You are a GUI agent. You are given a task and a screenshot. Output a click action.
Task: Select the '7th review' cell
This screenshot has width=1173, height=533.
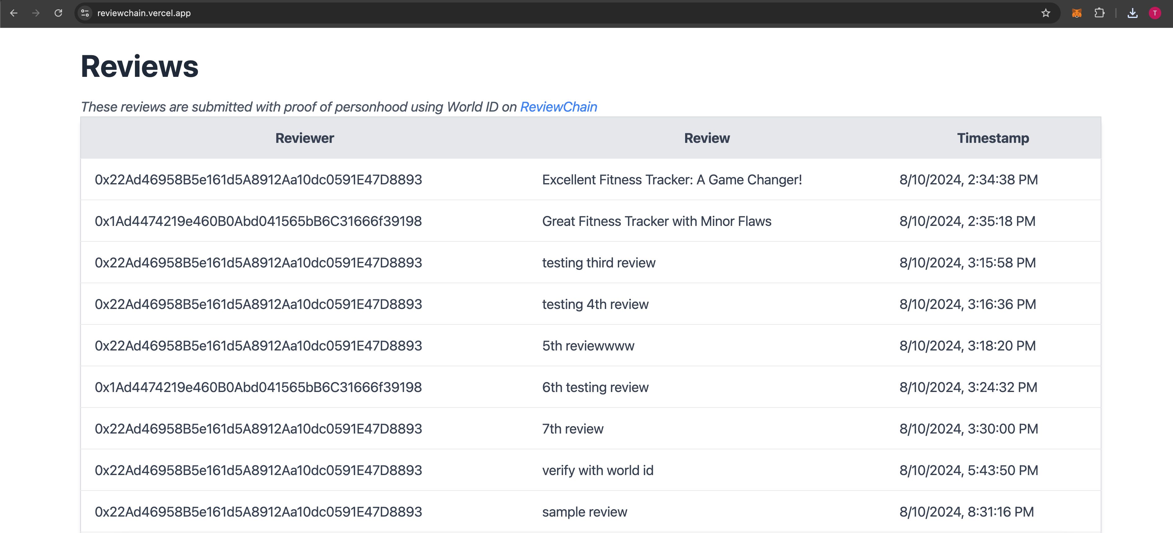[x=572, y=429]
